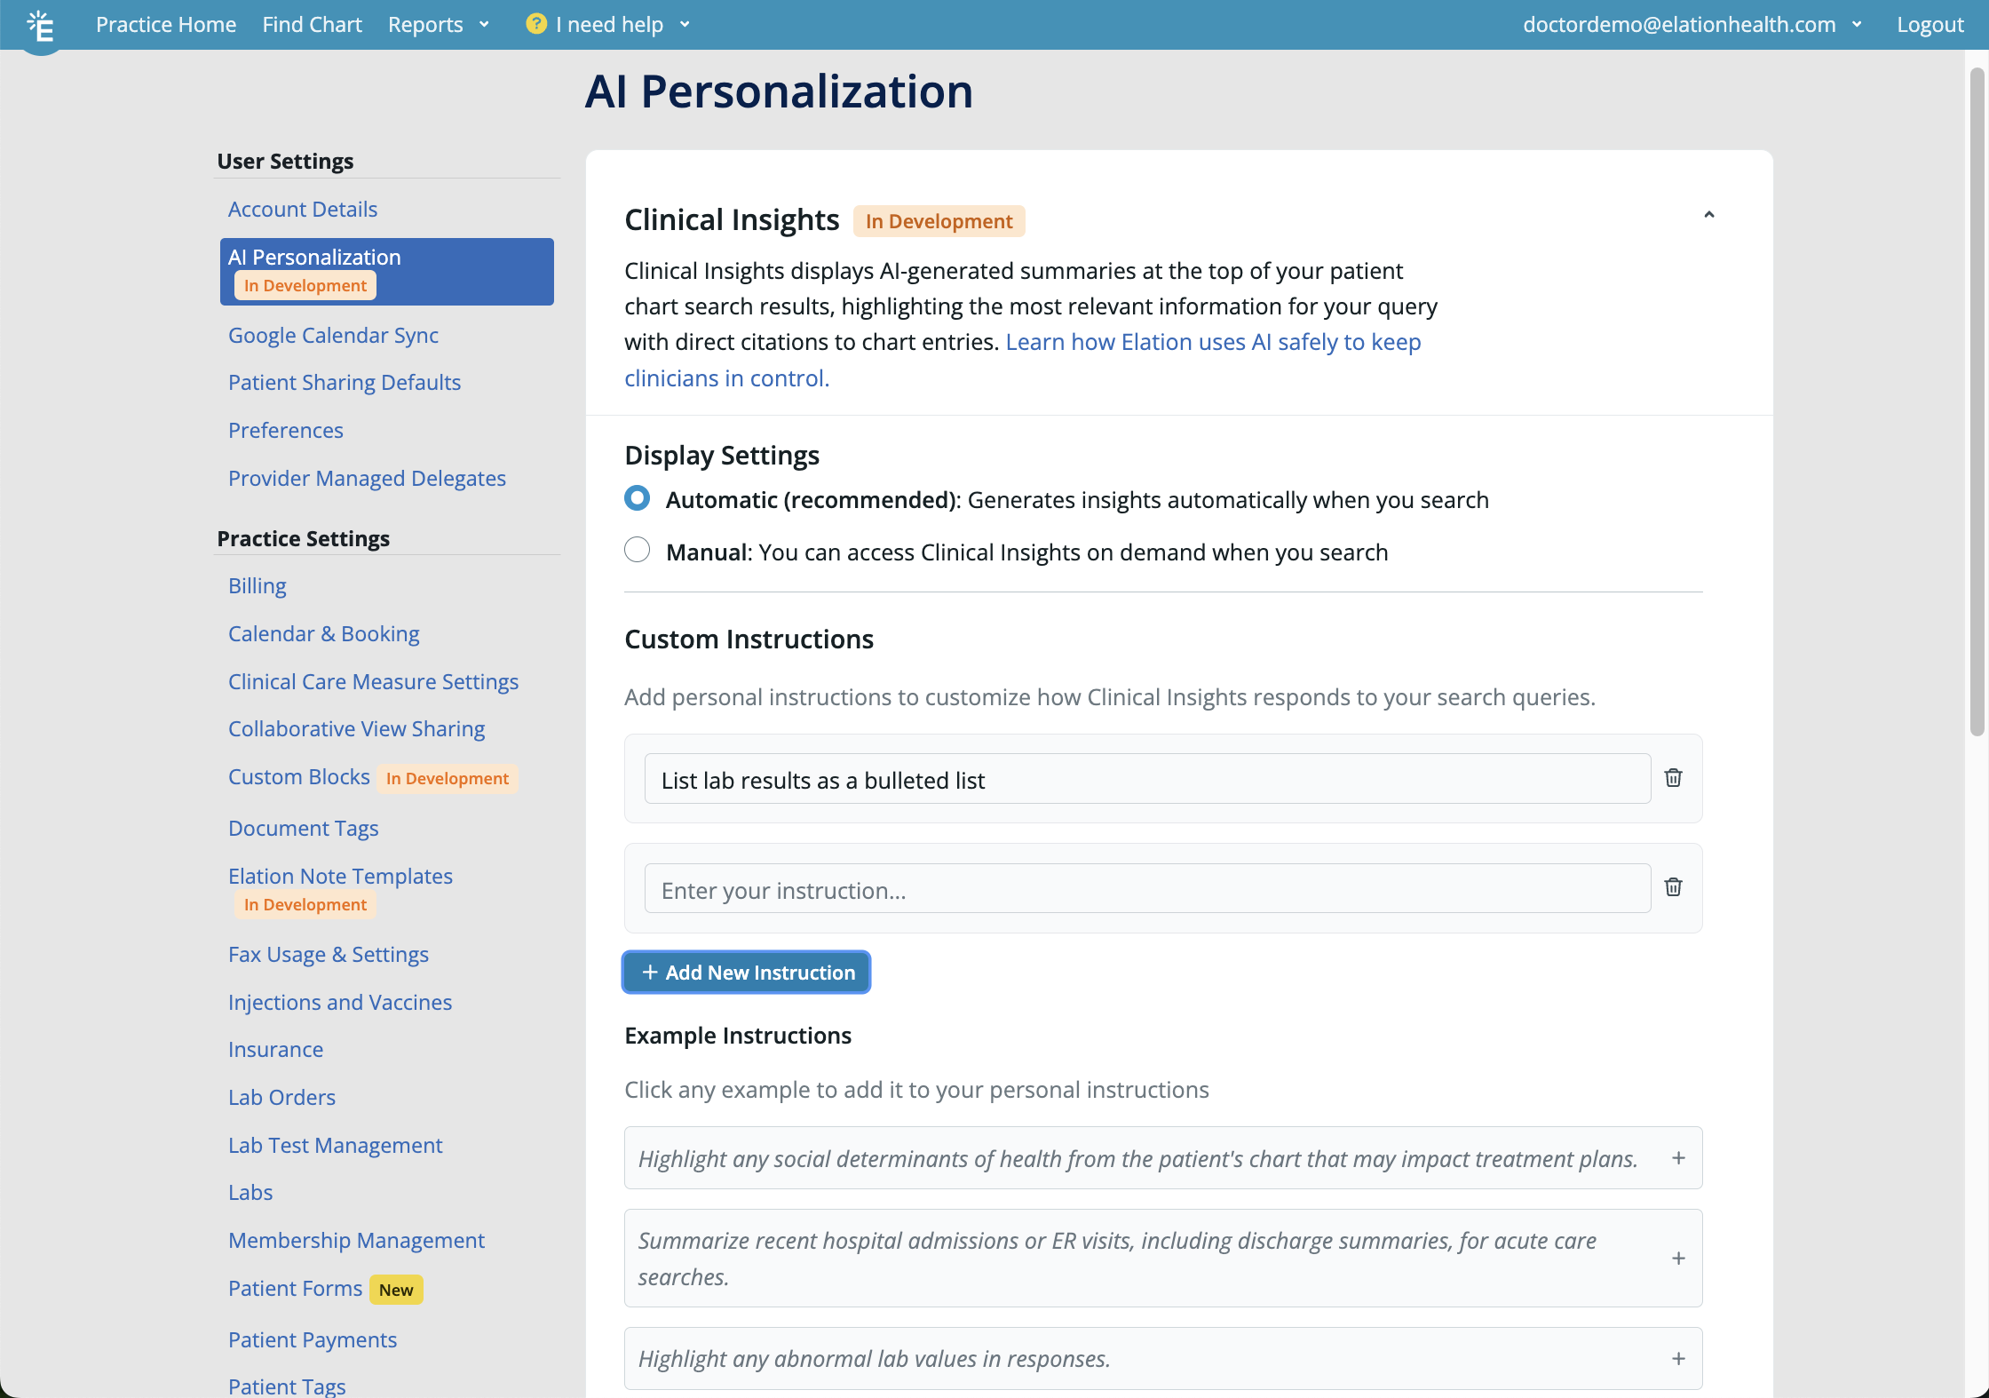
Task: Open the Reports dropdown menu
Action: click(x=438, y=25)
